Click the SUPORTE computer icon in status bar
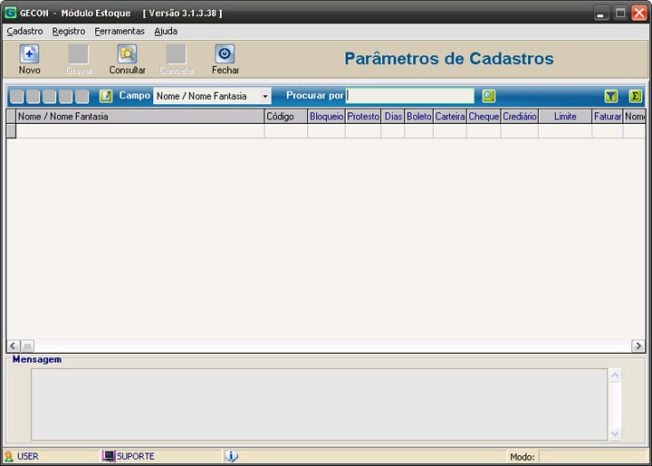Viewport: 652px width, 466px height. click(109, 456)
